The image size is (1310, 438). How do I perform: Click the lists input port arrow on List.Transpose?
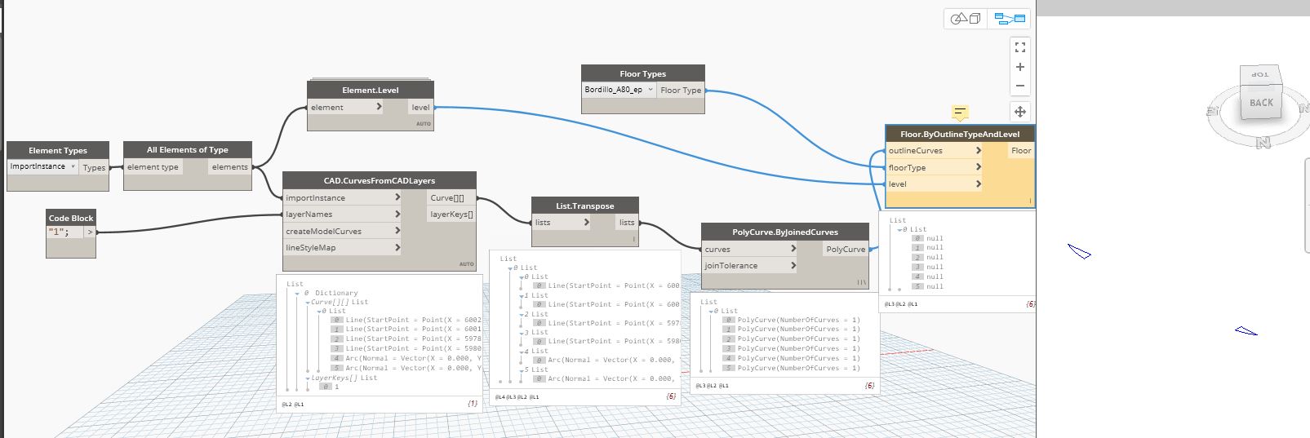tap(586, 222)
